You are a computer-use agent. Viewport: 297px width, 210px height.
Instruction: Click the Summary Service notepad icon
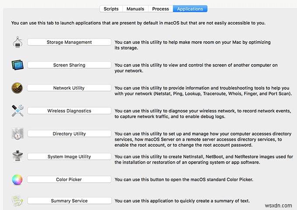(x=17, y=201)
